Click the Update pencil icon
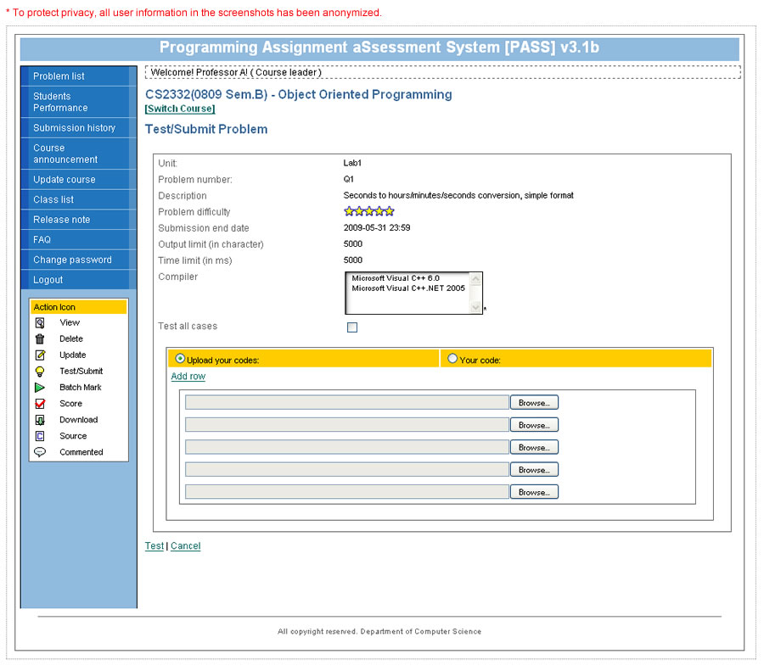The height and width of the screenshot is (671, 764). click(40, 355)
